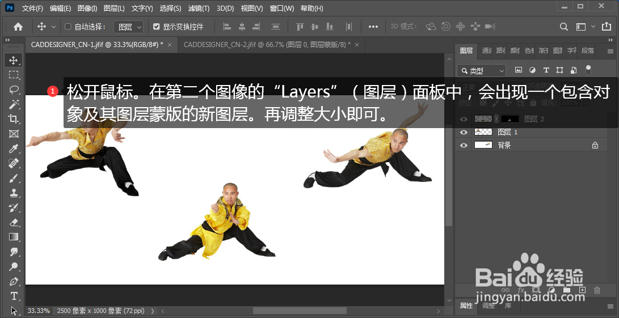Select the Eyedropper tool
This screenshot has height=318, width=619.
point(14,149)
